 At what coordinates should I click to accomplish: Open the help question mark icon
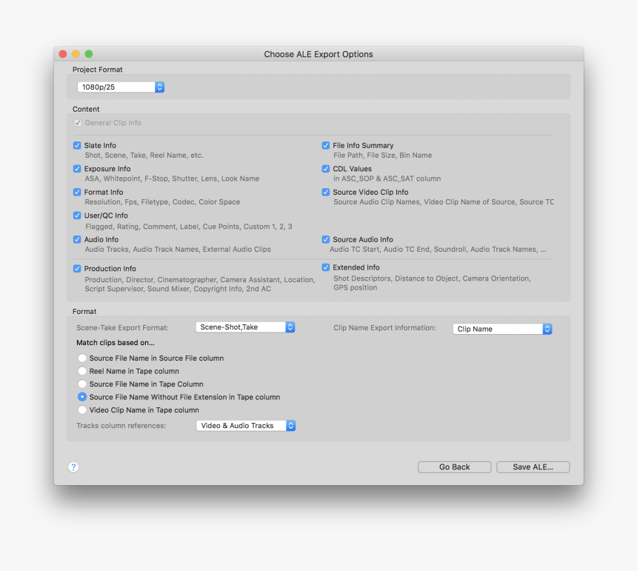coord(73,467)
